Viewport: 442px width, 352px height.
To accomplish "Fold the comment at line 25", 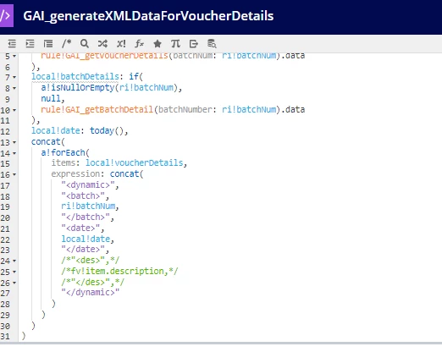I will pyautogui.click(x=14, y=272).
